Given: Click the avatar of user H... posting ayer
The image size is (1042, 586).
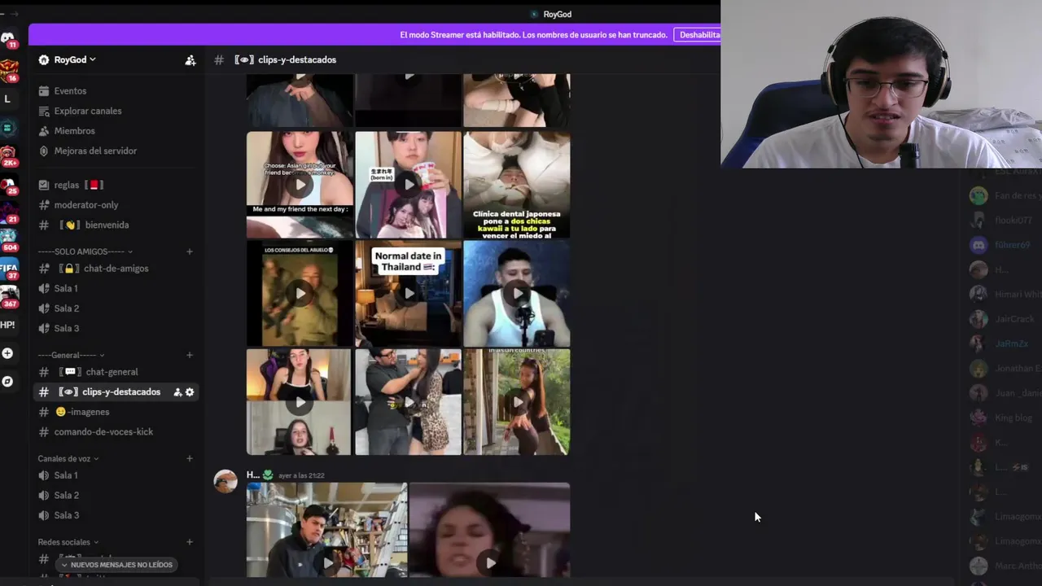Looking at the screenshot, I should [225, 481].
